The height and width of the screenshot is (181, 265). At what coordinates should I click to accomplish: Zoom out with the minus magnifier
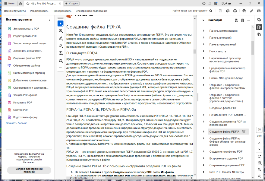(x=259, y=176)
